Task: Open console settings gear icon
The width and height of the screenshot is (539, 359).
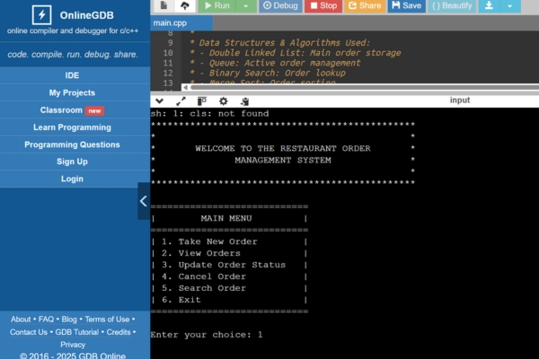Action: tap(223, 101)
